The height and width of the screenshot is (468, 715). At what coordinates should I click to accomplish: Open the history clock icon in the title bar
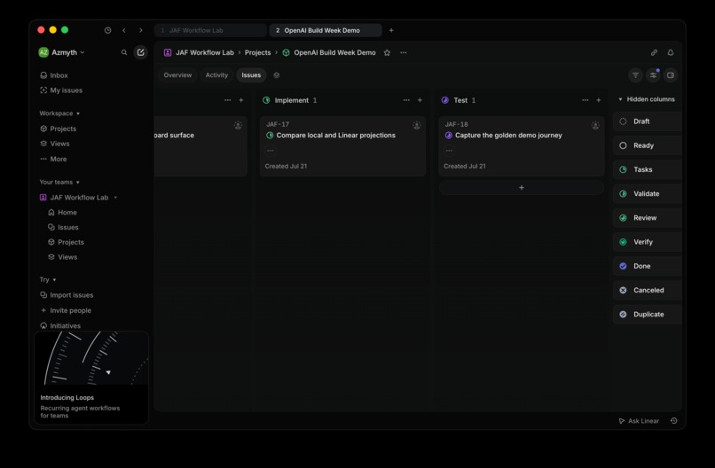107,30
